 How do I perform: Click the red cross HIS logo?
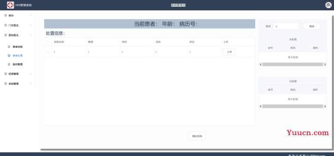point(10,5)
